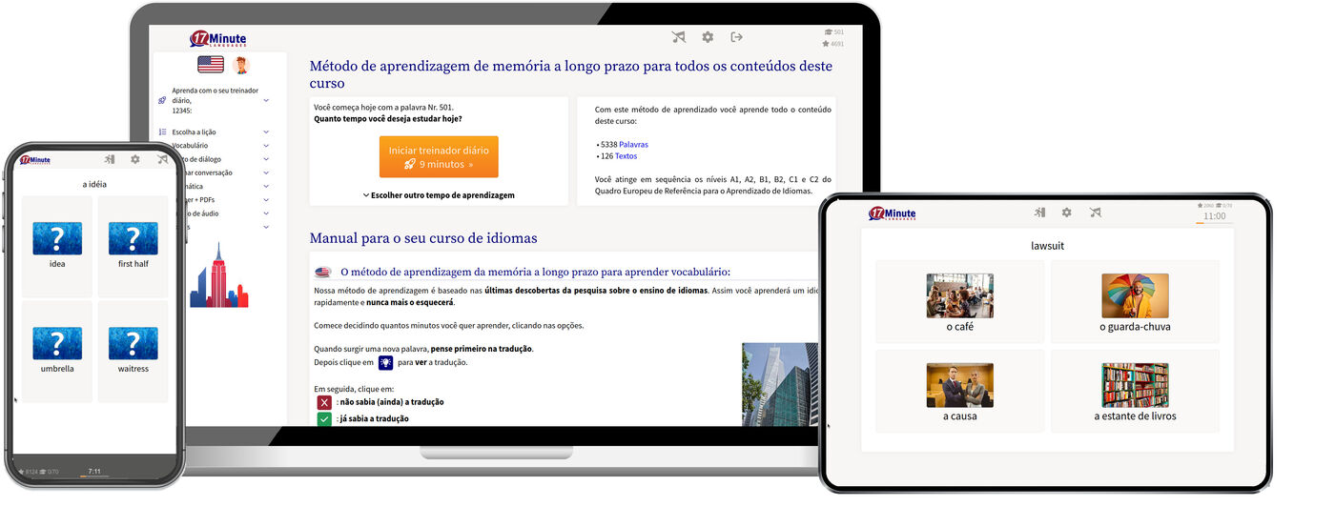Viewport: 1335px width, 507px height.
Task: Click 'a idéia' prompt word on phone
Action: (94, 184)
